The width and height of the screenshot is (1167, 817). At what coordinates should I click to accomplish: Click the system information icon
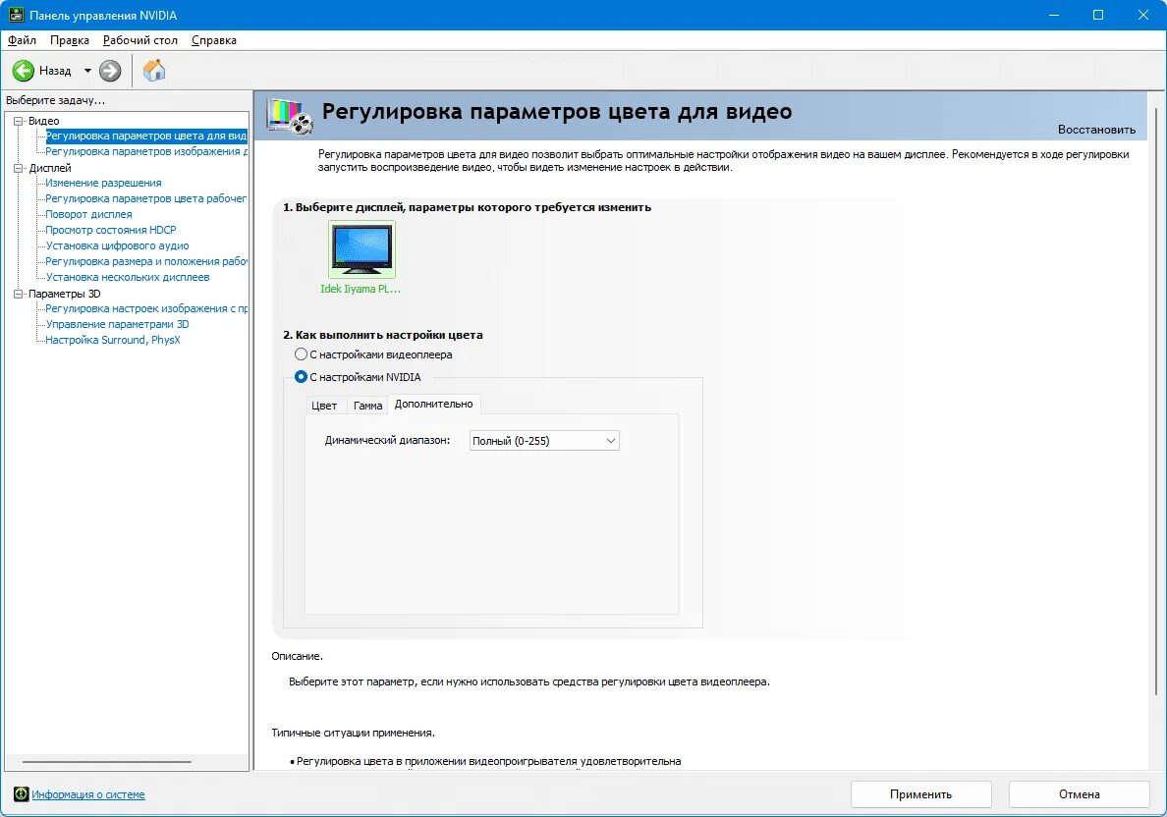coord(21,794)
